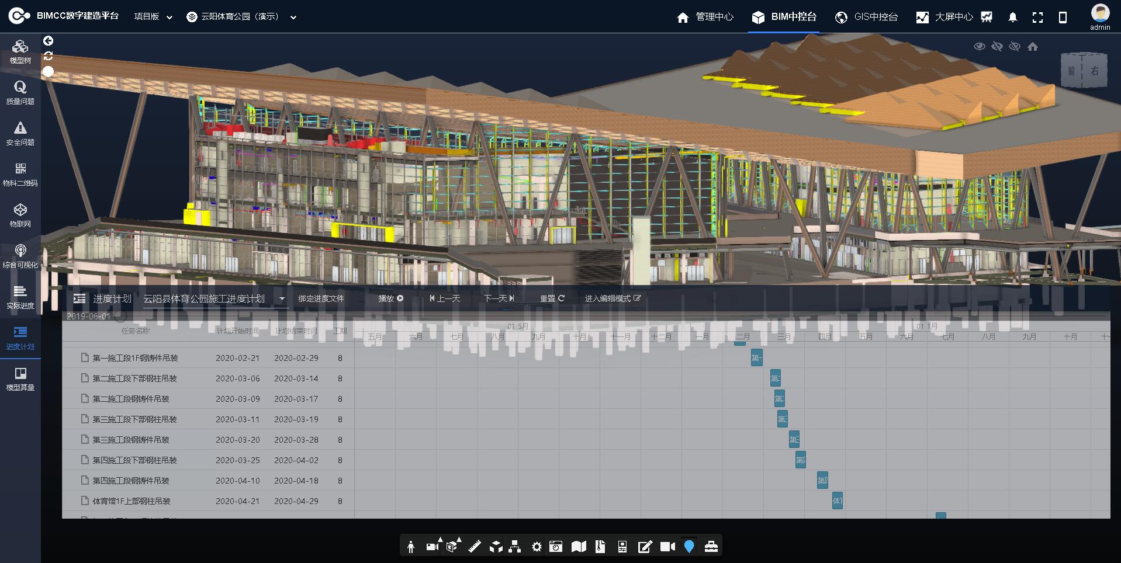1121x563 pixels.
Task: Go to 管理中心 in top navigation
Action: pos(705,17)
